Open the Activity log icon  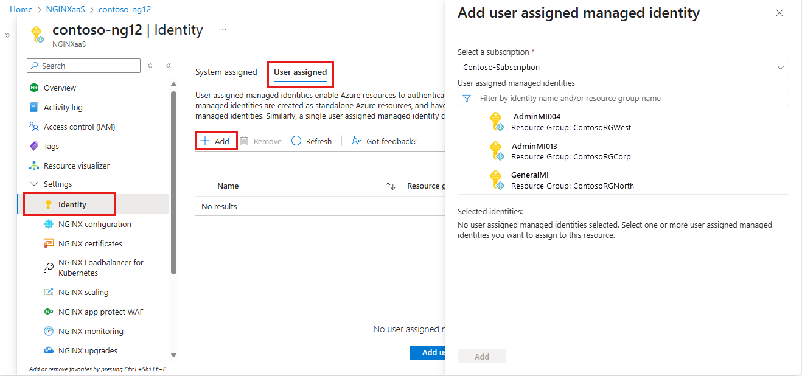pos(34,107)
